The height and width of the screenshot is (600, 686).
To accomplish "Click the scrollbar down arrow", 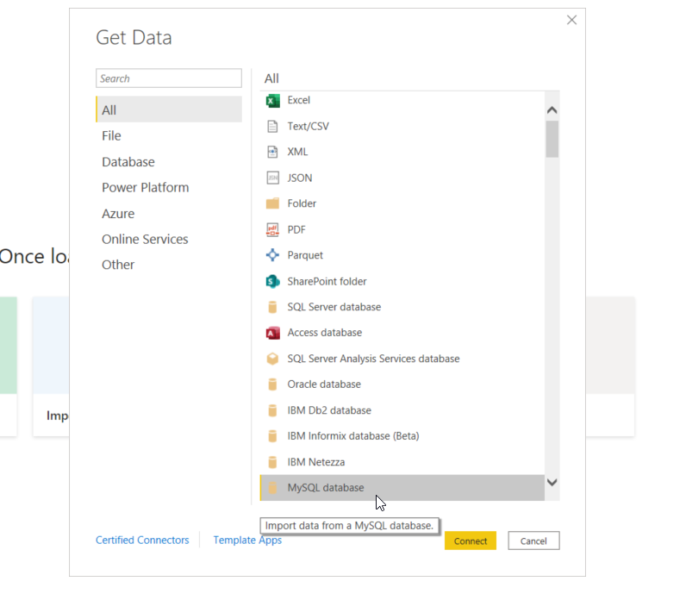I will point(552,482).
